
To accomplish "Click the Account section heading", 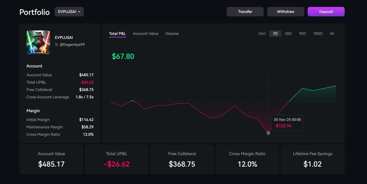I will tap(34, 66).
